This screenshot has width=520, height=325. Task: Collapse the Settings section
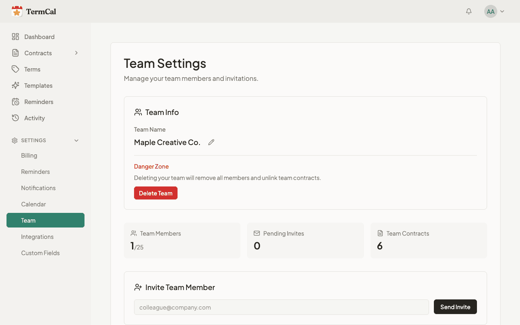click(76, 141)
